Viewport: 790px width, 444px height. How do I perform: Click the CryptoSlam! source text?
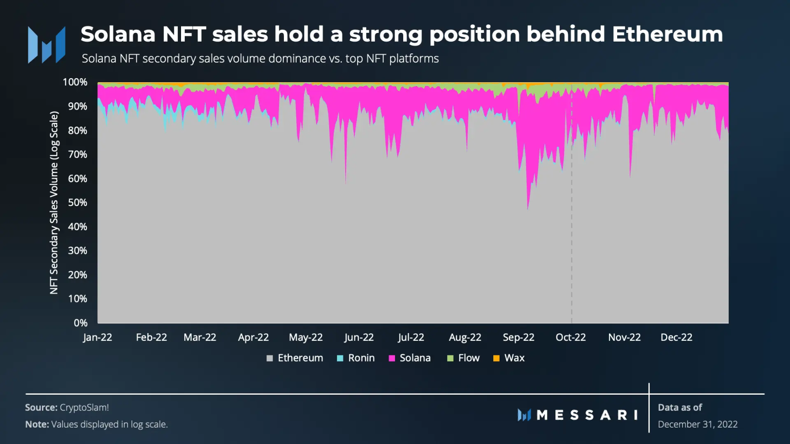(85, 407)
